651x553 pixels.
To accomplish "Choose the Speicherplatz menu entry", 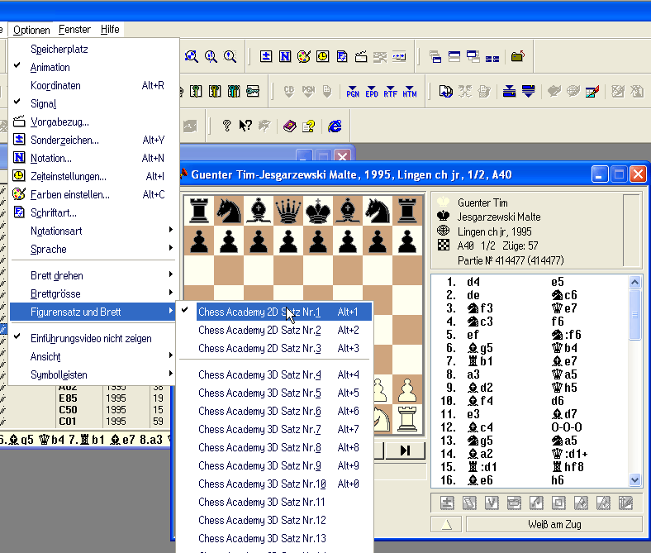I will [x=94, y=49].
